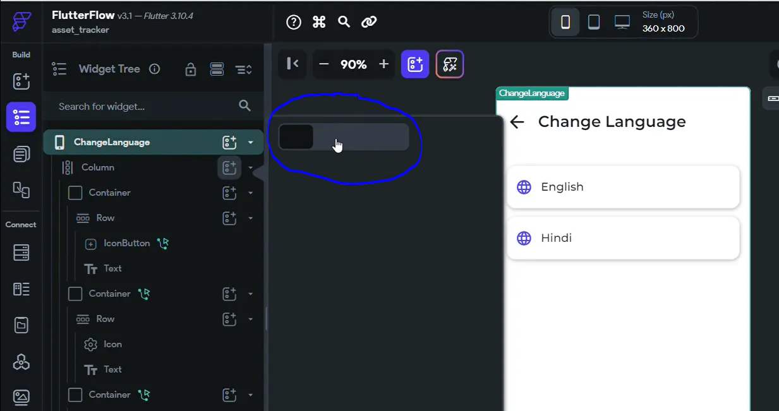This screenshot has width=779, height=411.
Task: Add a child widget to Column
Action: click(229, 167)
